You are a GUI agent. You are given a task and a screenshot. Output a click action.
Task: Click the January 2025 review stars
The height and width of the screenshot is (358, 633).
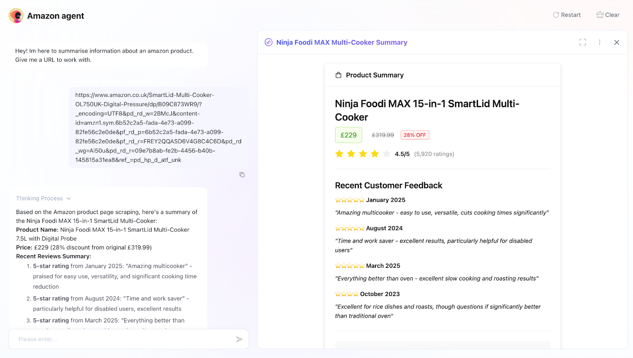point(350,200)
